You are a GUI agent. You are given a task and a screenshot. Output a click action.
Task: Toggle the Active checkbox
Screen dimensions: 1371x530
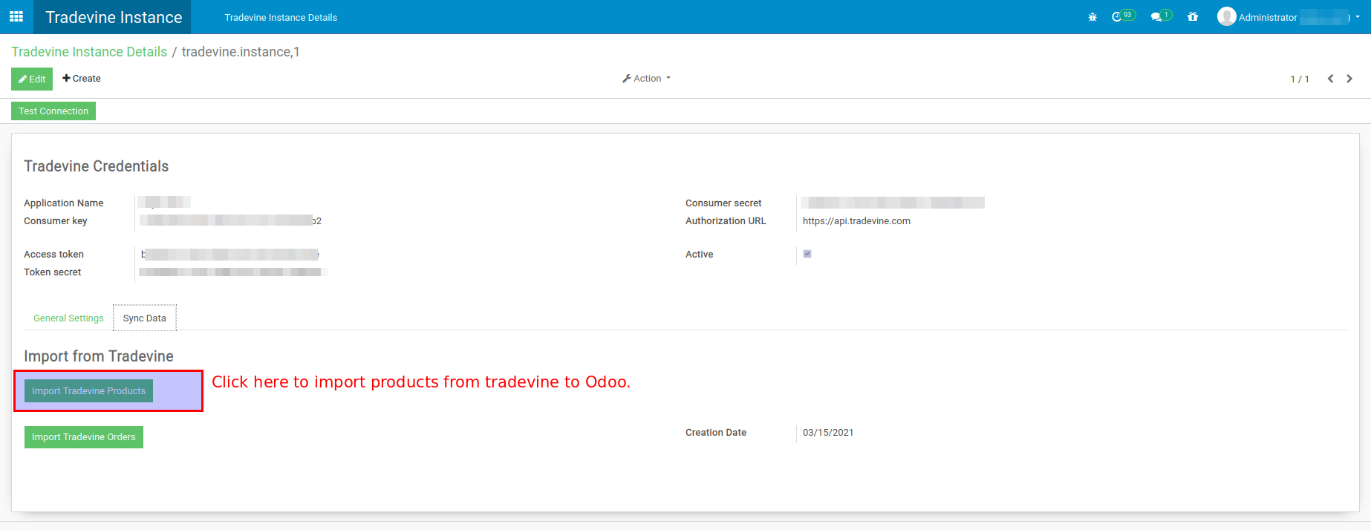807,254
